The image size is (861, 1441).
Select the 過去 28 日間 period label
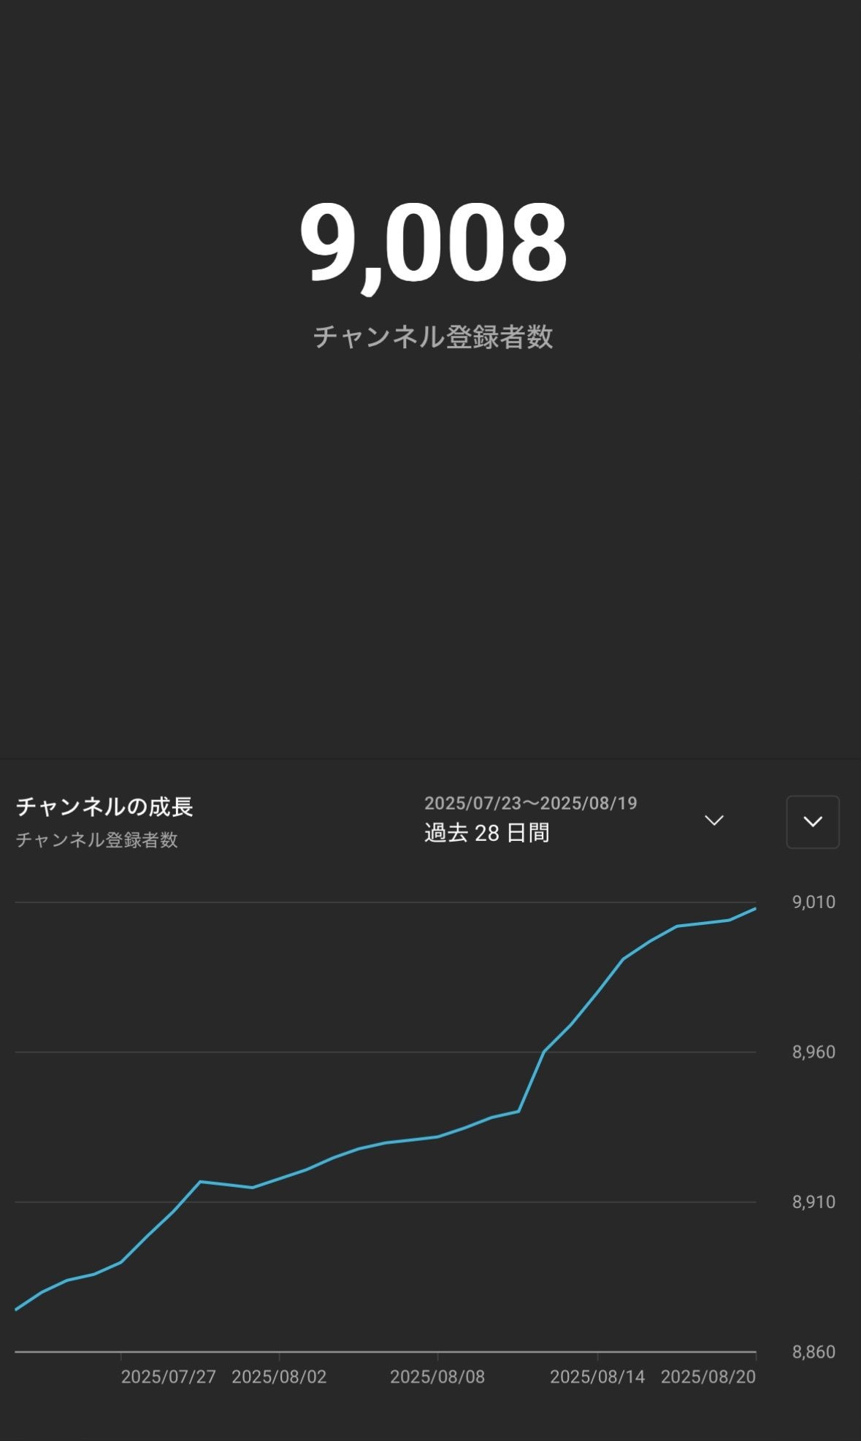click(x=487, y=833)
